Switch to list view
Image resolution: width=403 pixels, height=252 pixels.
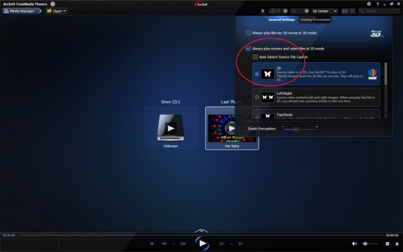(352, 11)
